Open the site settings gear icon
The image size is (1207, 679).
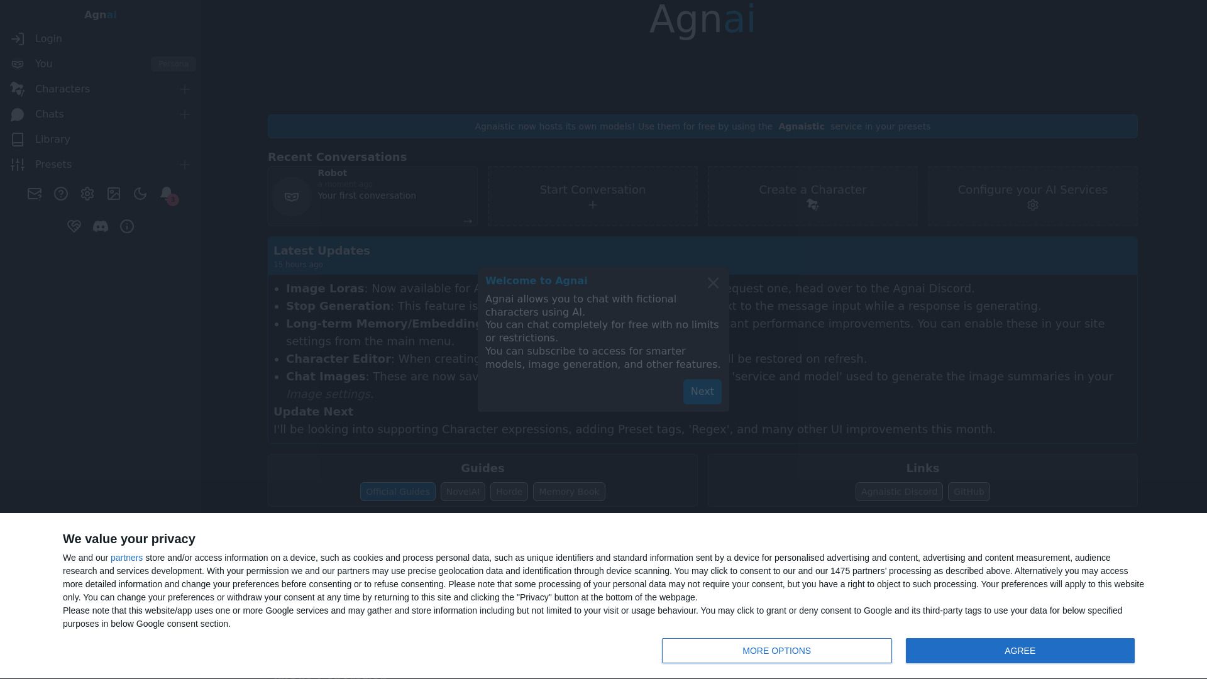tap(87, 194)
